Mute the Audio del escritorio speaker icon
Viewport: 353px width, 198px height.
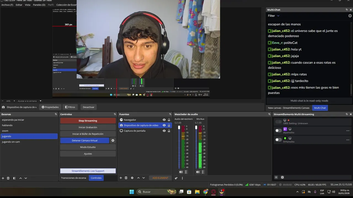pos(181,172)
